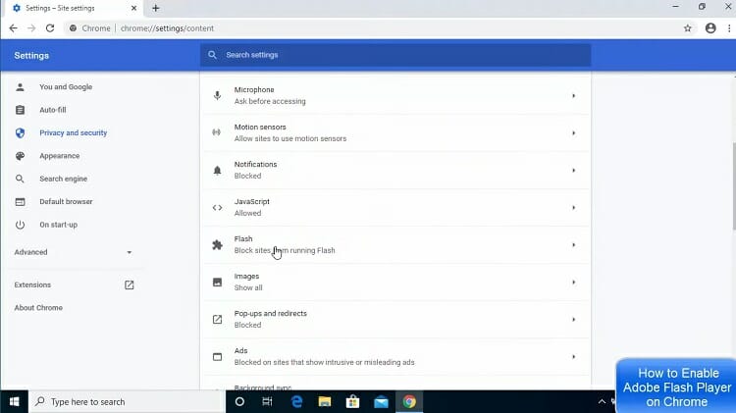Click the forward navigation arrow
Screen dimensions: 736x413
pos(31,28)
